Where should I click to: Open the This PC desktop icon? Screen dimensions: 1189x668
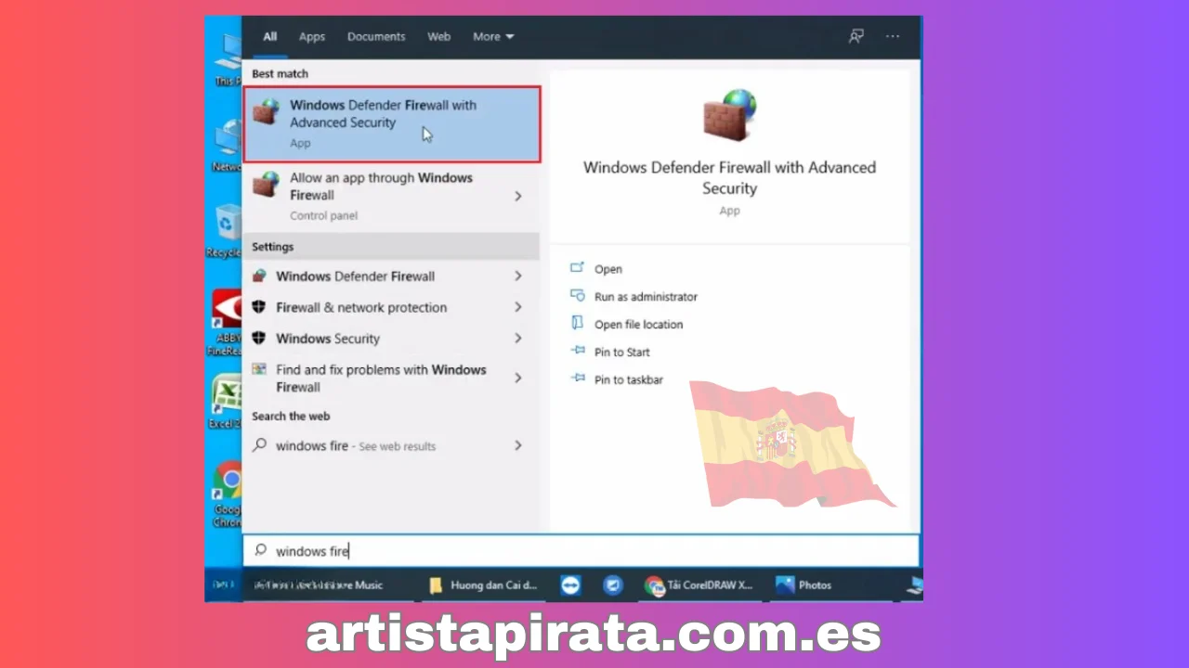[229, 59]
